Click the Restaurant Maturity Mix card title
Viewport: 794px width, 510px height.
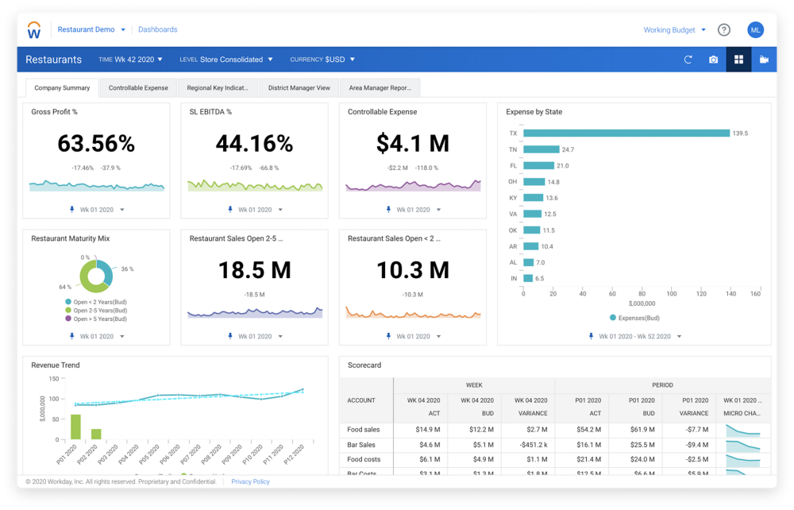click(71, 238)
